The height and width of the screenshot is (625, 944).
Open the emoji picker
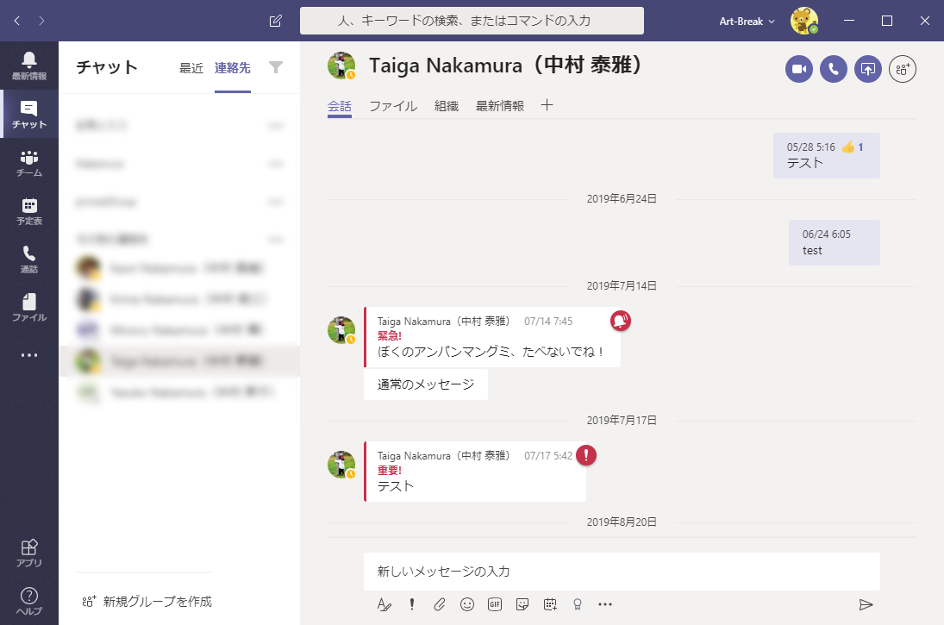[466, 605]
